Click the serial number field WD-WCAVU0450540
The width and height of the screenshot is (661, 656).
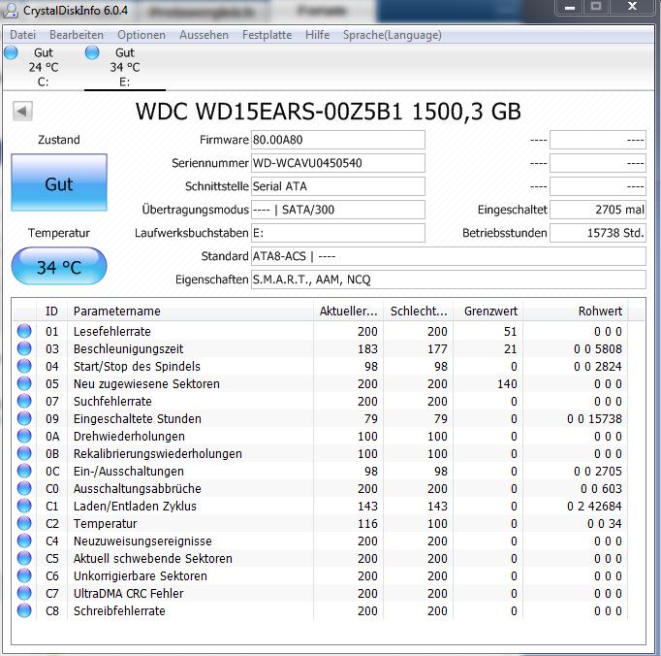[x=338, y=163]
